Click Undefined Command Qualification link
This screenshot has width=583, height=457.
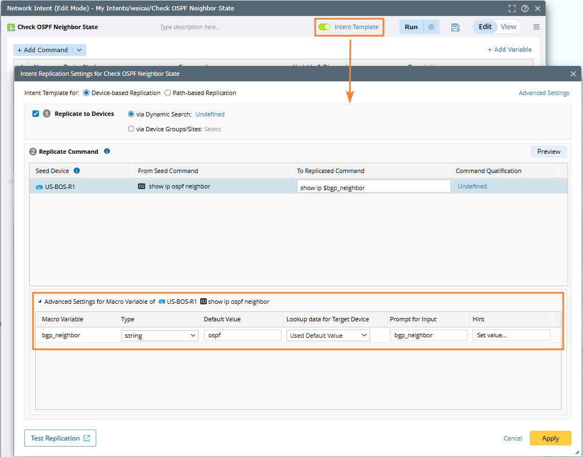pos(472,186)
